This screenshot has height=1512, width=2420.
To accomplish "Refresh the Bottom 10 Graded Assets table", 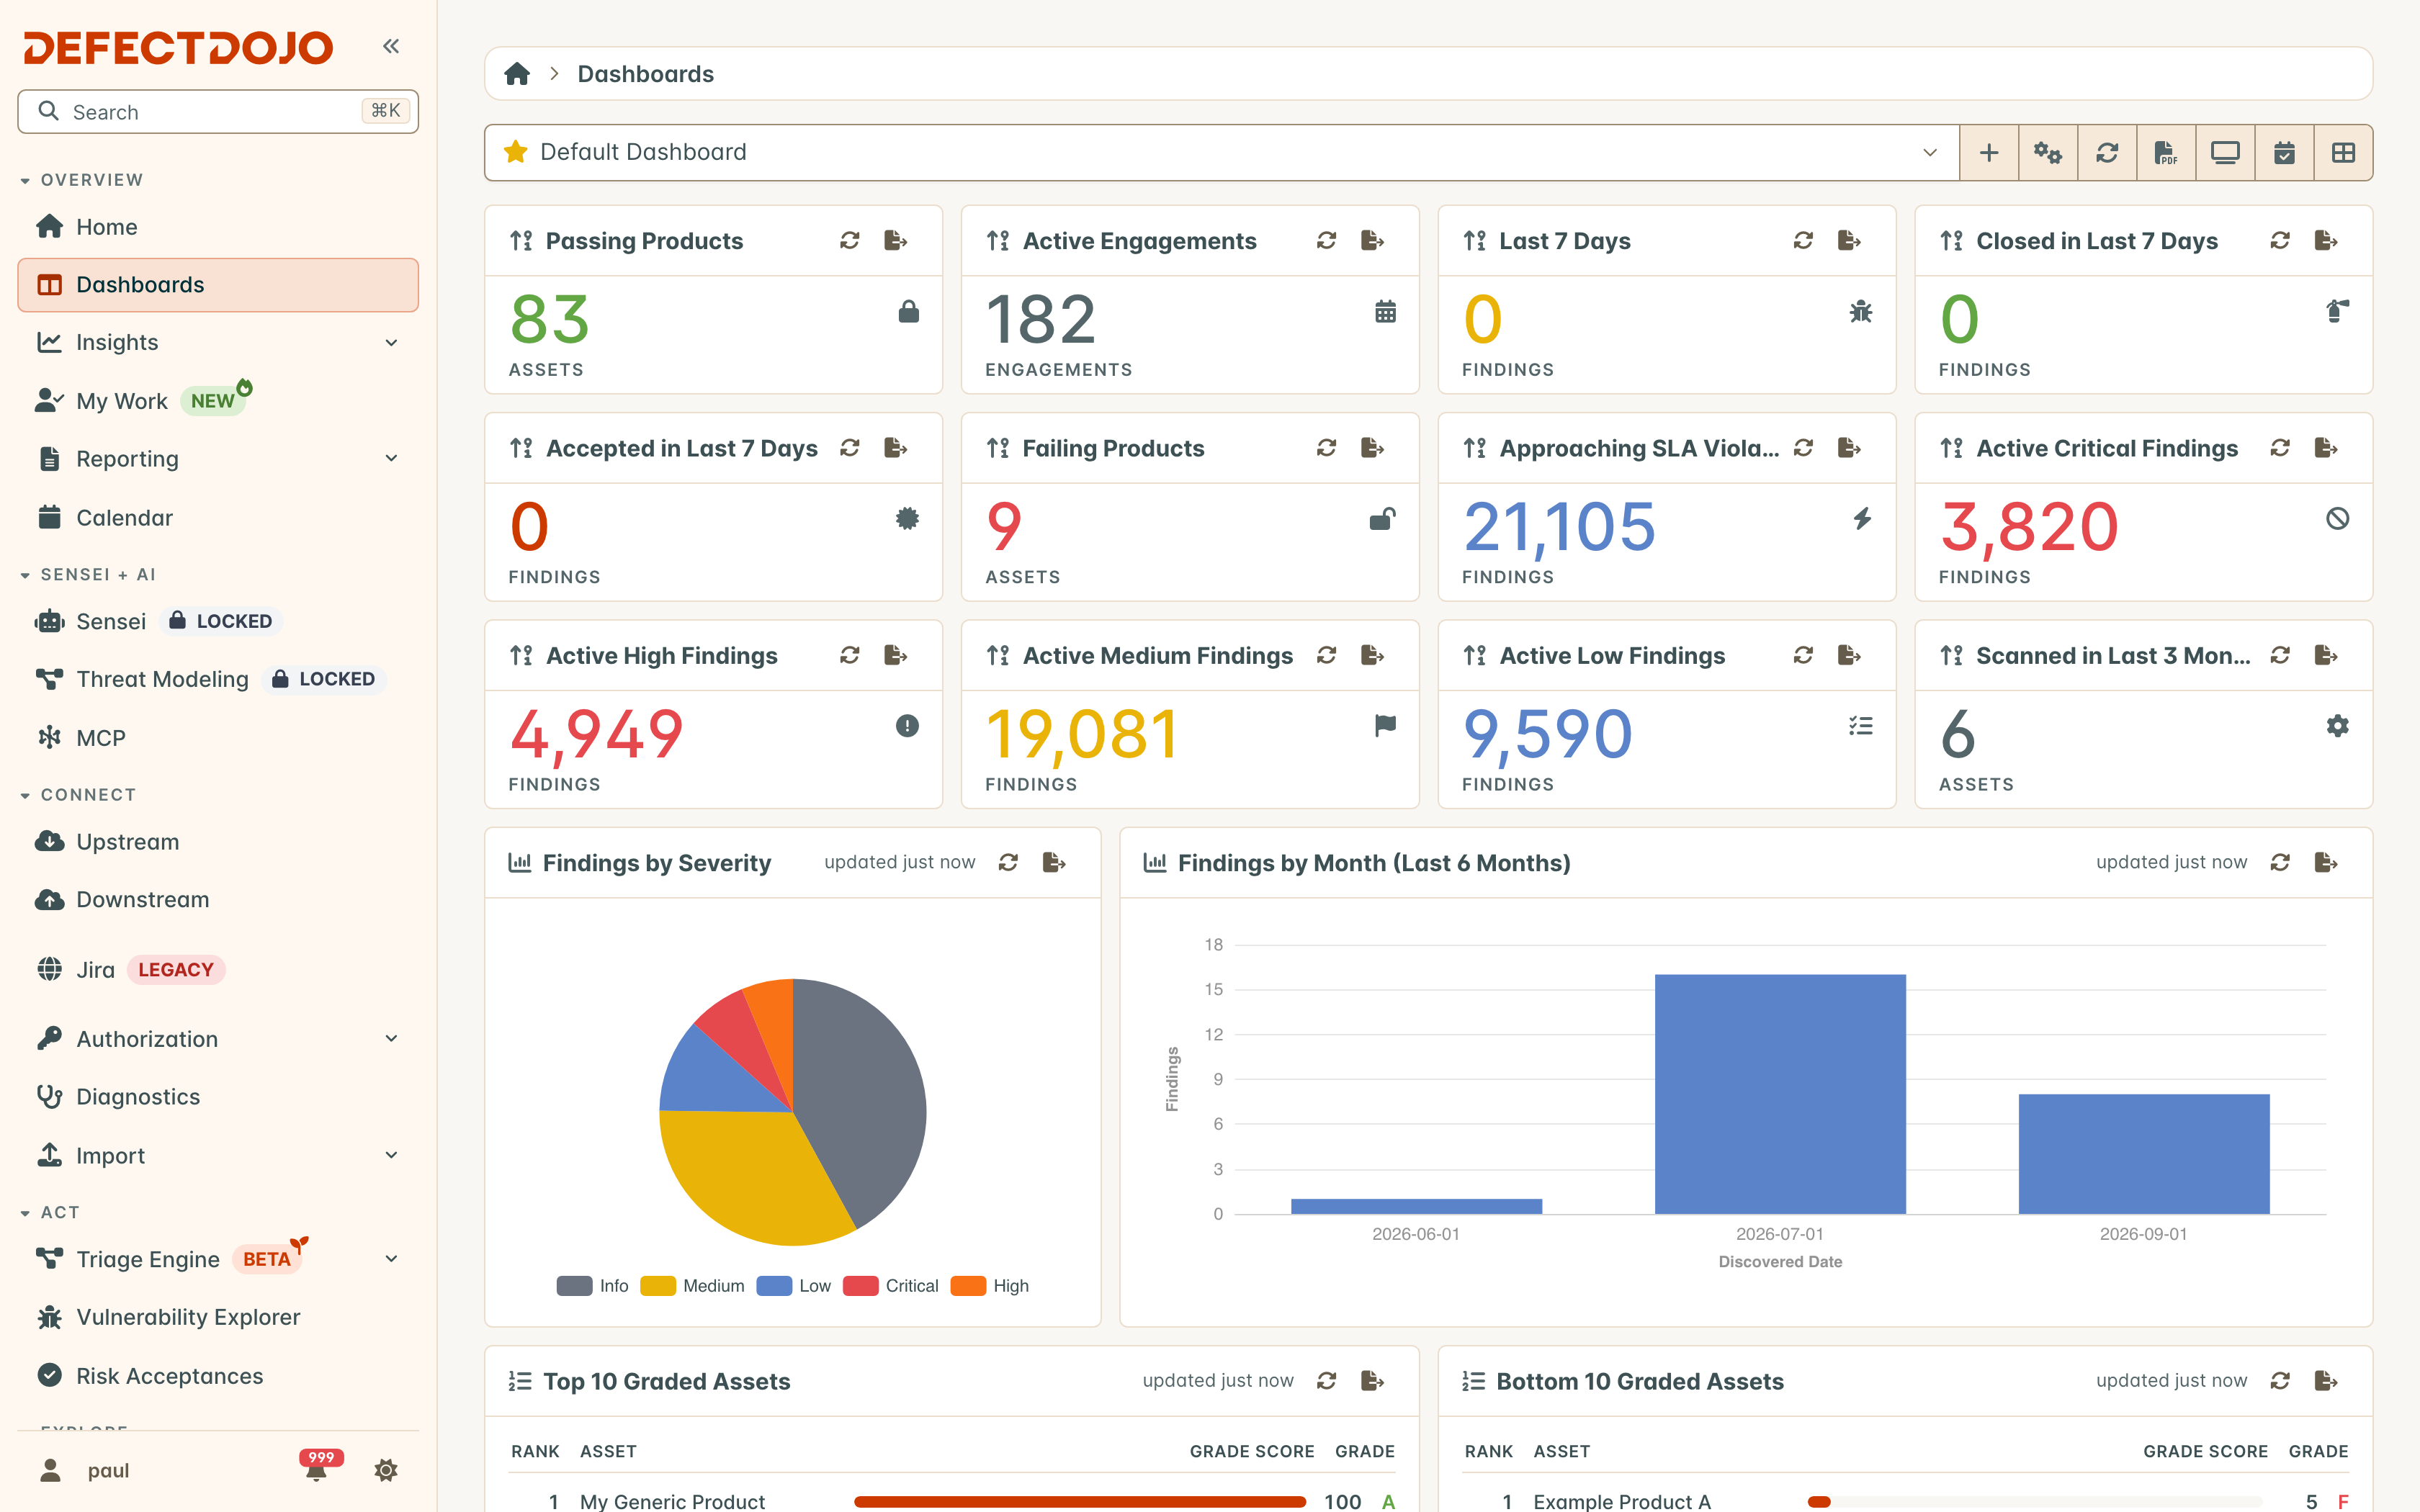I will 2280,1380.
